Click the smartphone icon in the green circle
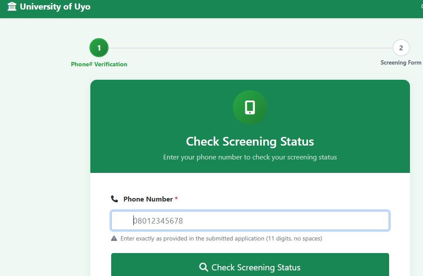Image resolution: width=423 pixels, height=276 pixels. click(250, 107)
